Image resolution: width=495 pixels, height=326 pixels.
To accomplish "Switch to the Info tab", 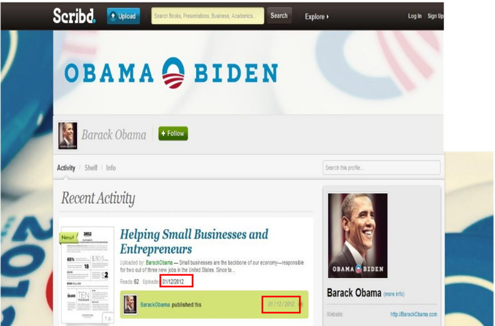I will click(x=111, y=168).
